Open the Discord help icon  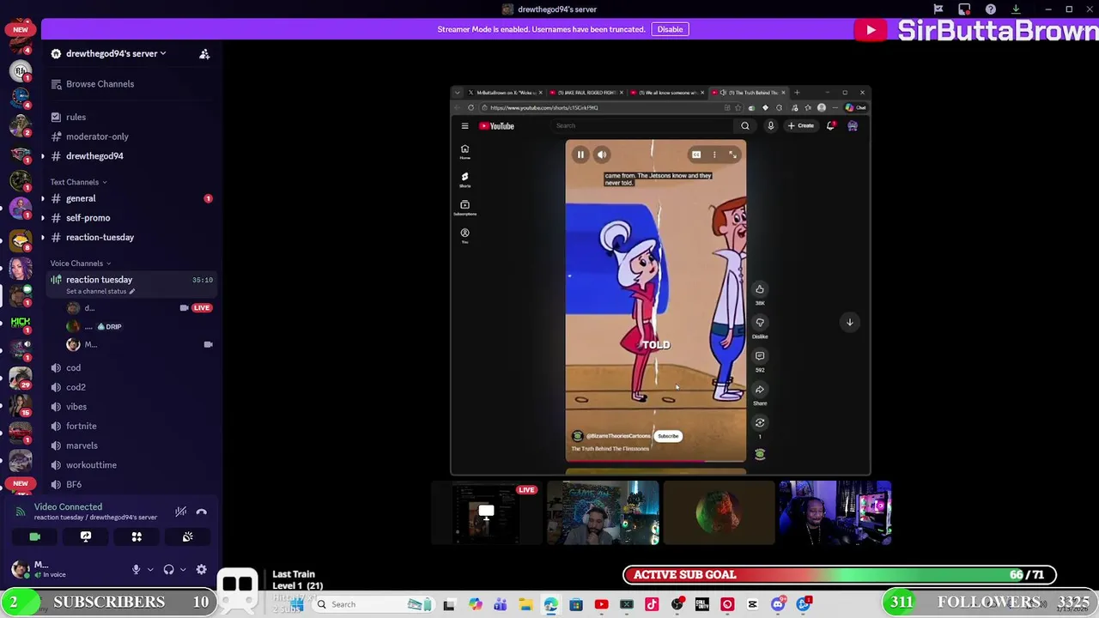(991, 9)
